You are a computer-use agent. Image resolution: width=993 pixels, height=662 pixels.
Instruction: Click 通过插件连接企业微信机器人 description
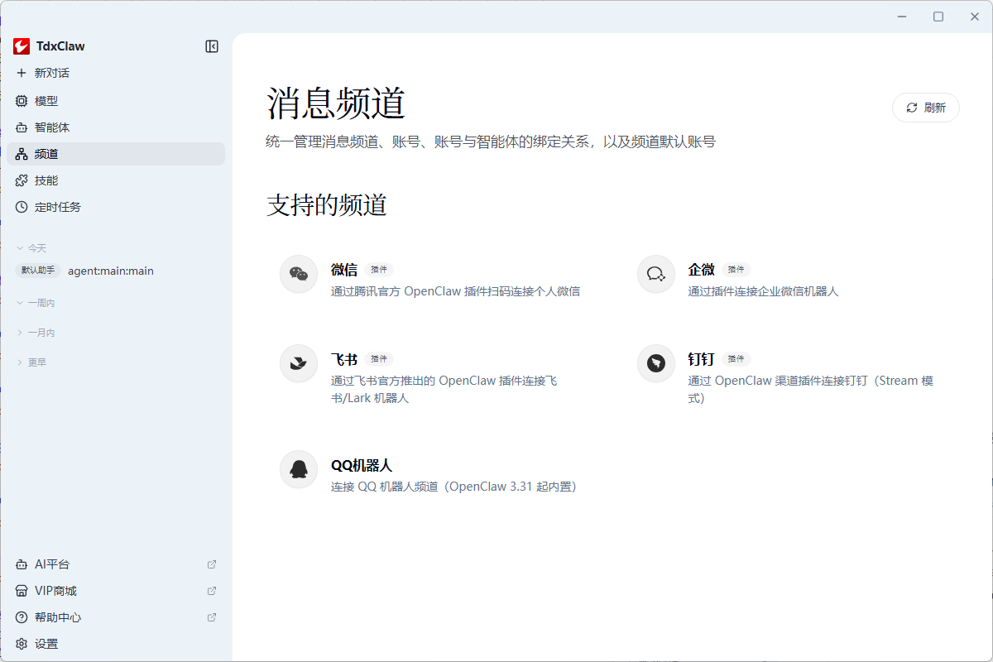coord(764,291)
